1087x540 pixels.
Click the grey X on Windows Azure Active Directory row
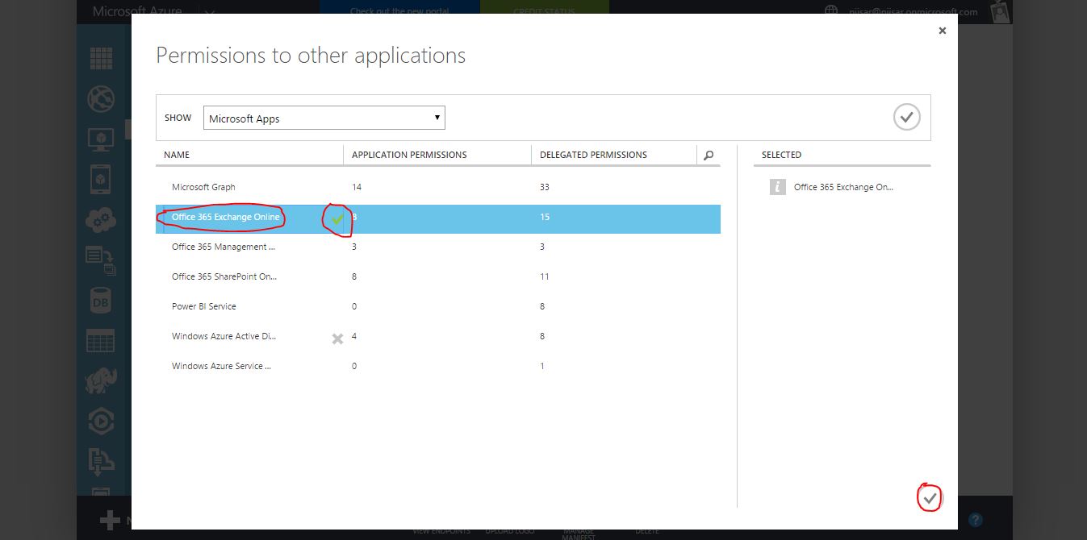click(337, 339)
